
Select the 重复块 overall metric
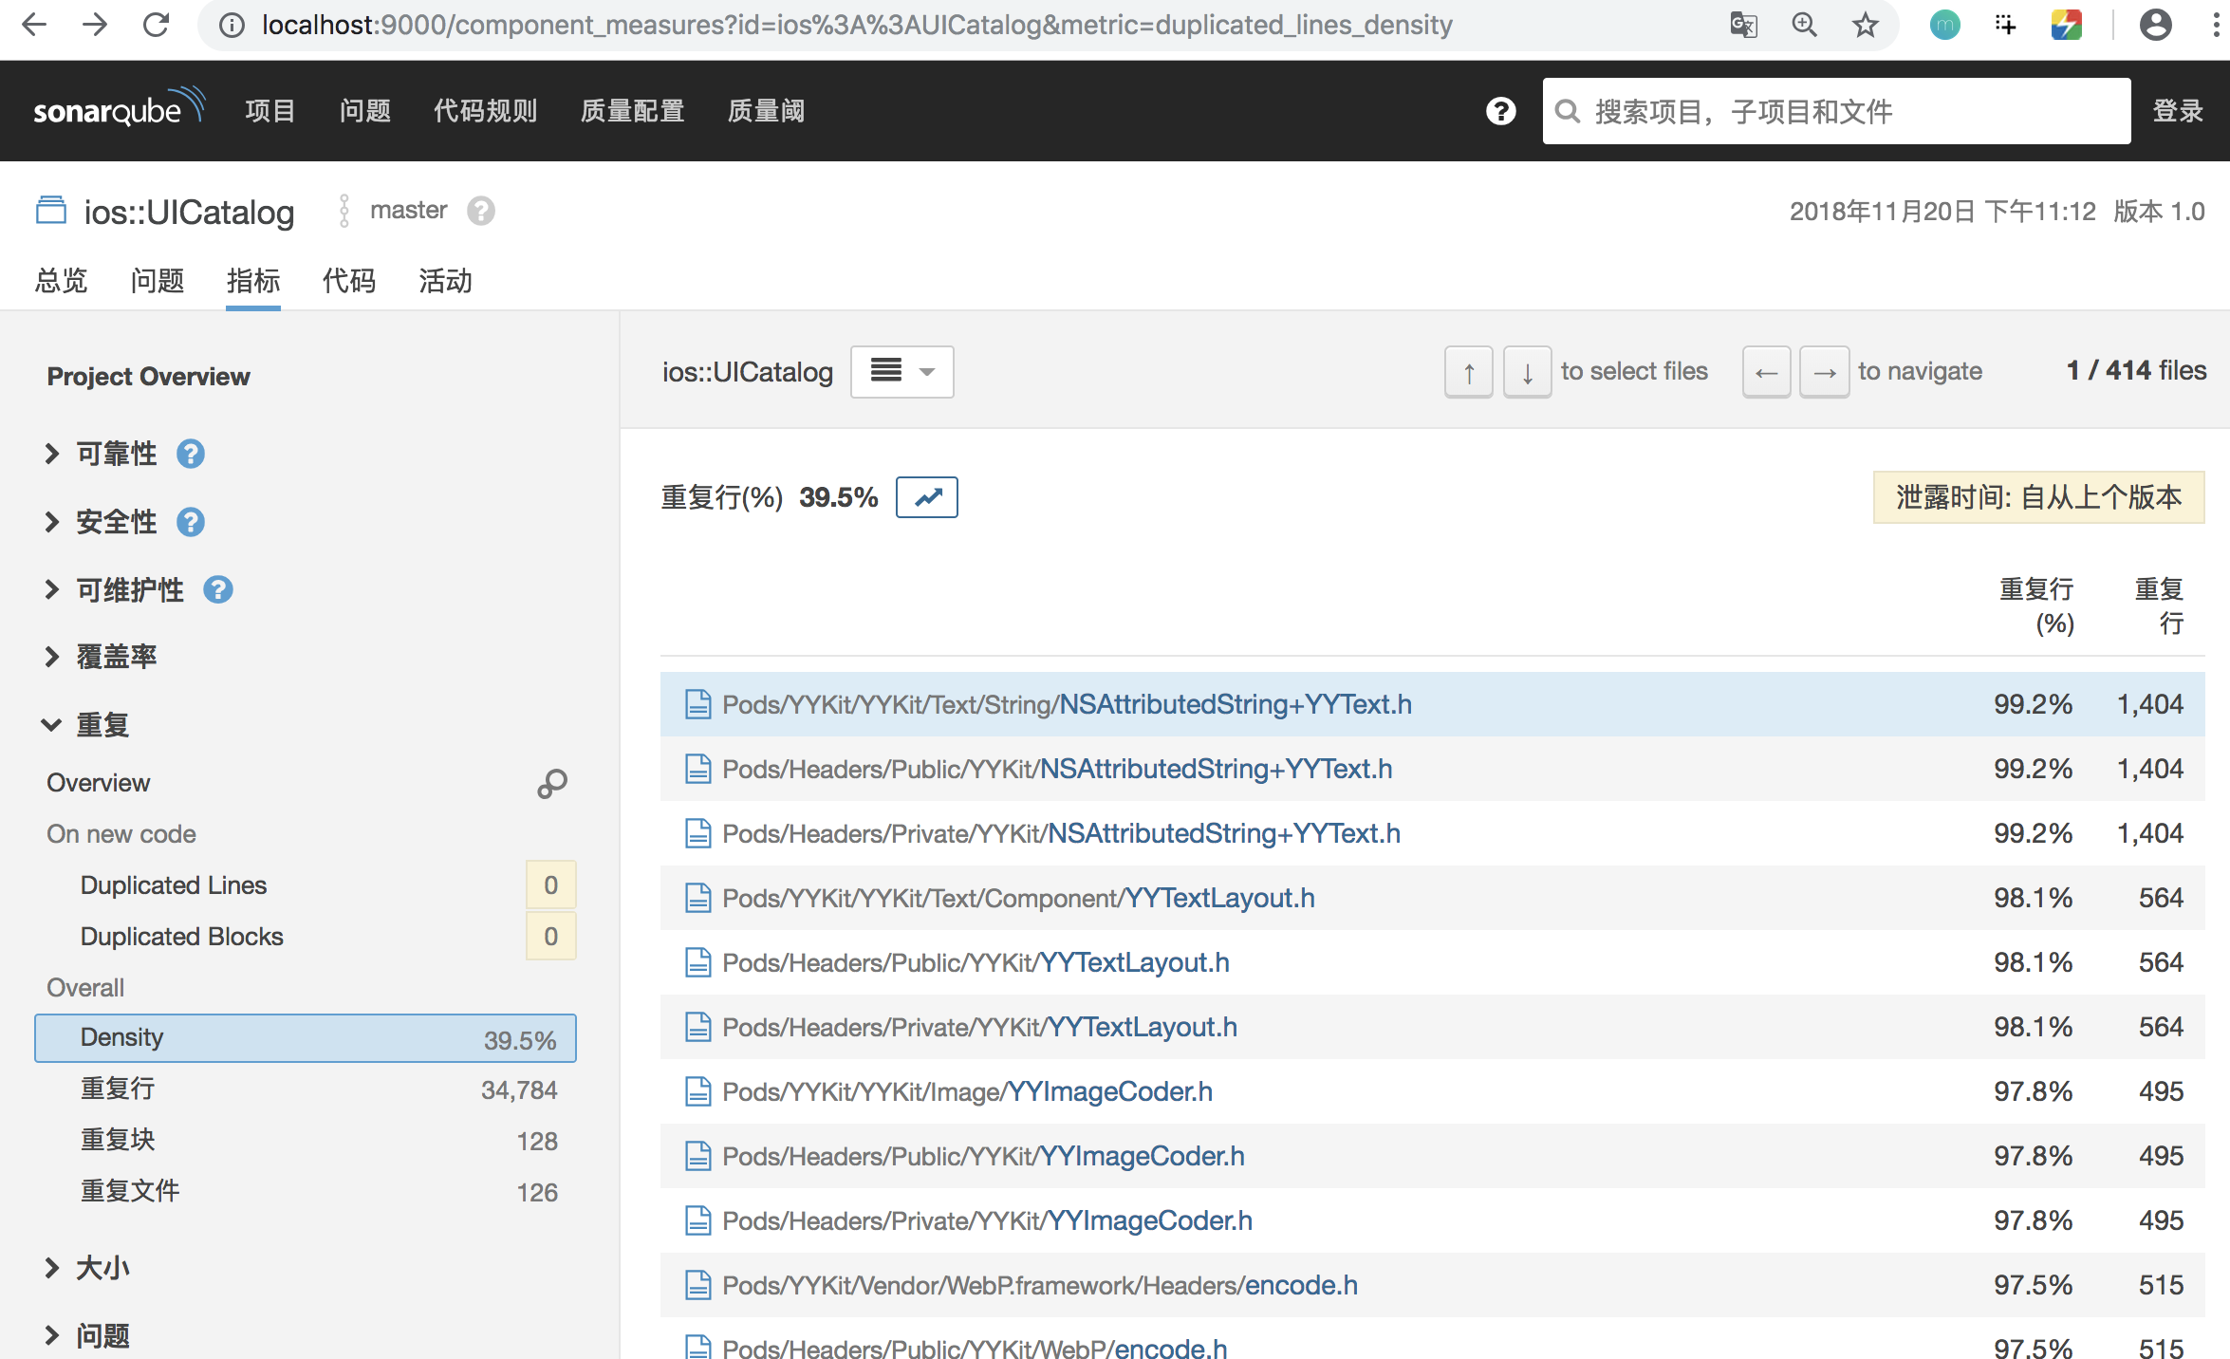[x=118, y=1140]
